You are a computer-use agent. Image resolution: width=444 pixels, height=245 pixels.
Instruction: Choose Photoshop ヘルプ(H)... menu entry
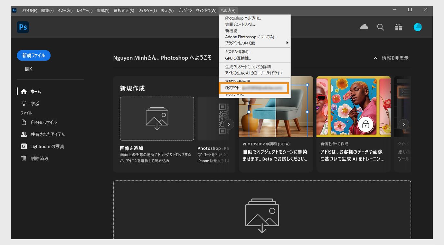255,18
